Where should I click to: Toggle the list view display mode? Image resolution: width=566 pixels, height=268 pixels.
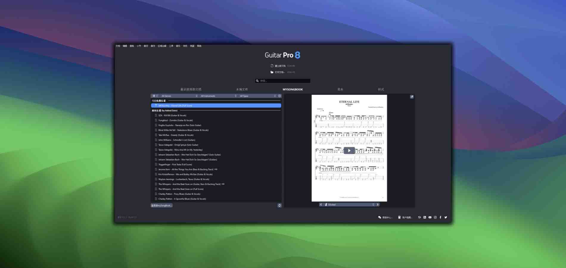click(x=154, y=96)
